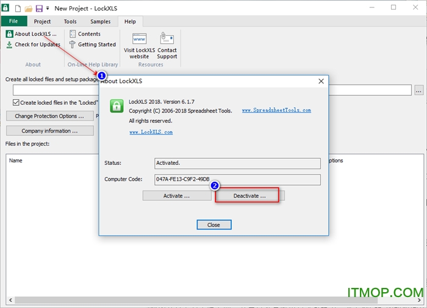427x308 pixels.
Task: Click the Computer Code field
Action: (237, 180)
